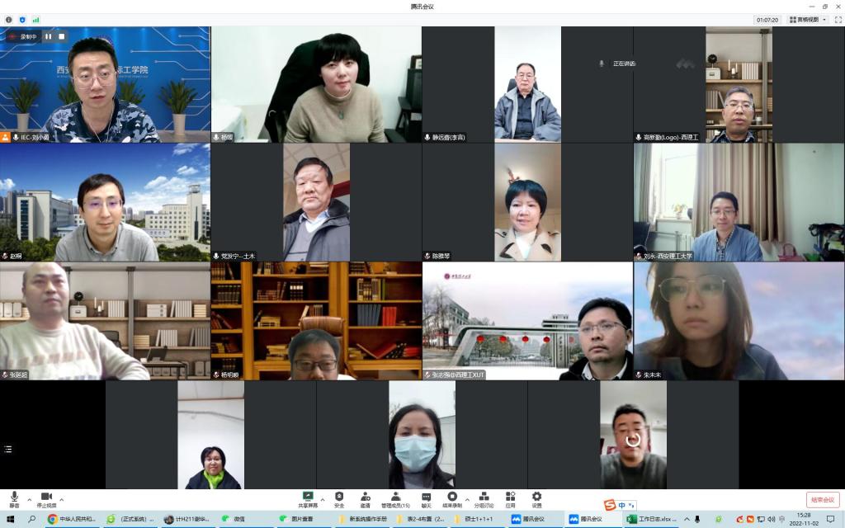Screen dimensions: 845x528
Task: Pause the recording in progress
Action: coord(49,36)
